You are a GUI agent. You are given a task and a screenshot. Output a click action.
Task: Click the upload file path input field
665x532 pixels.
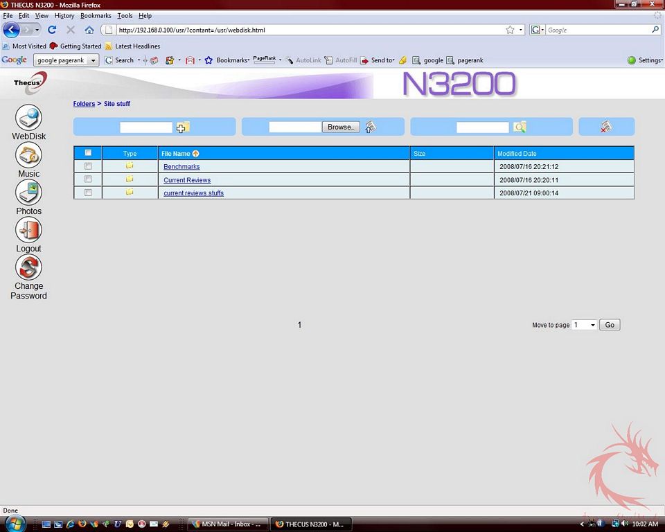click(x=295, y=127)
